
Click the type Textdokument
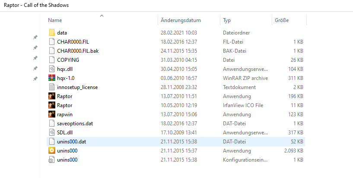(x=239, y=87)
